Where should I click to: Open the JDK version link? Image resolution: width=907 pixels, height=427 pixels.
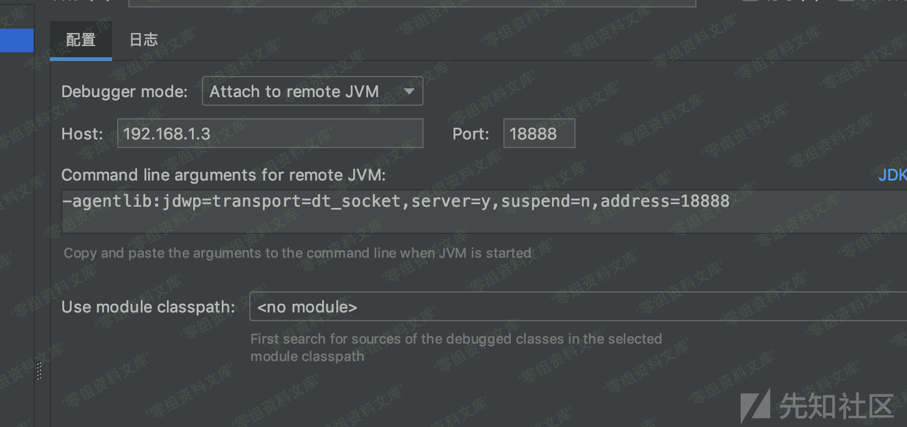pyautogui.click(x=892, y=176)
